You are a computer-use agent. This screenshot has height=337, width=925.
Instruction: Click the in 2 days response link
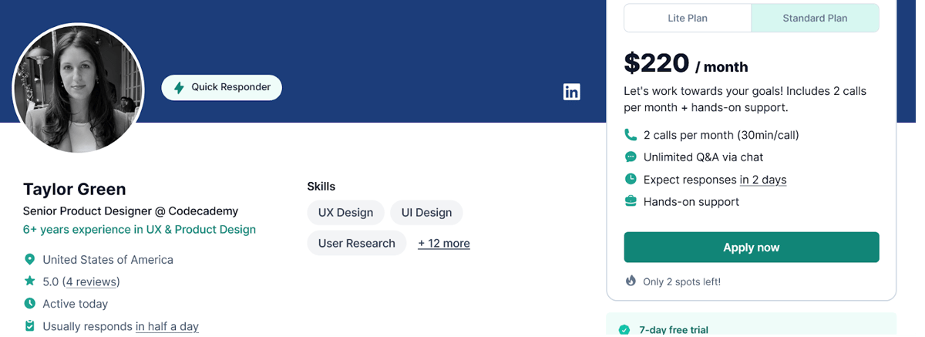point(763,180)
